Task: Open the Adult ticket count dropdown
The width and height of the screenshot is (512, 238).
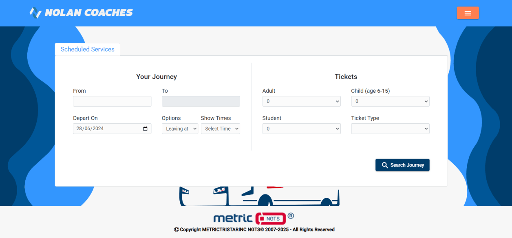Action: pyautogui.click(x=301, y=101)
